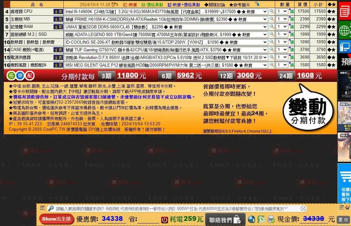The height and width of the screenshot is (226, 351).
Task: Click the red 耗電 power-plug icon
Action: 165,219
